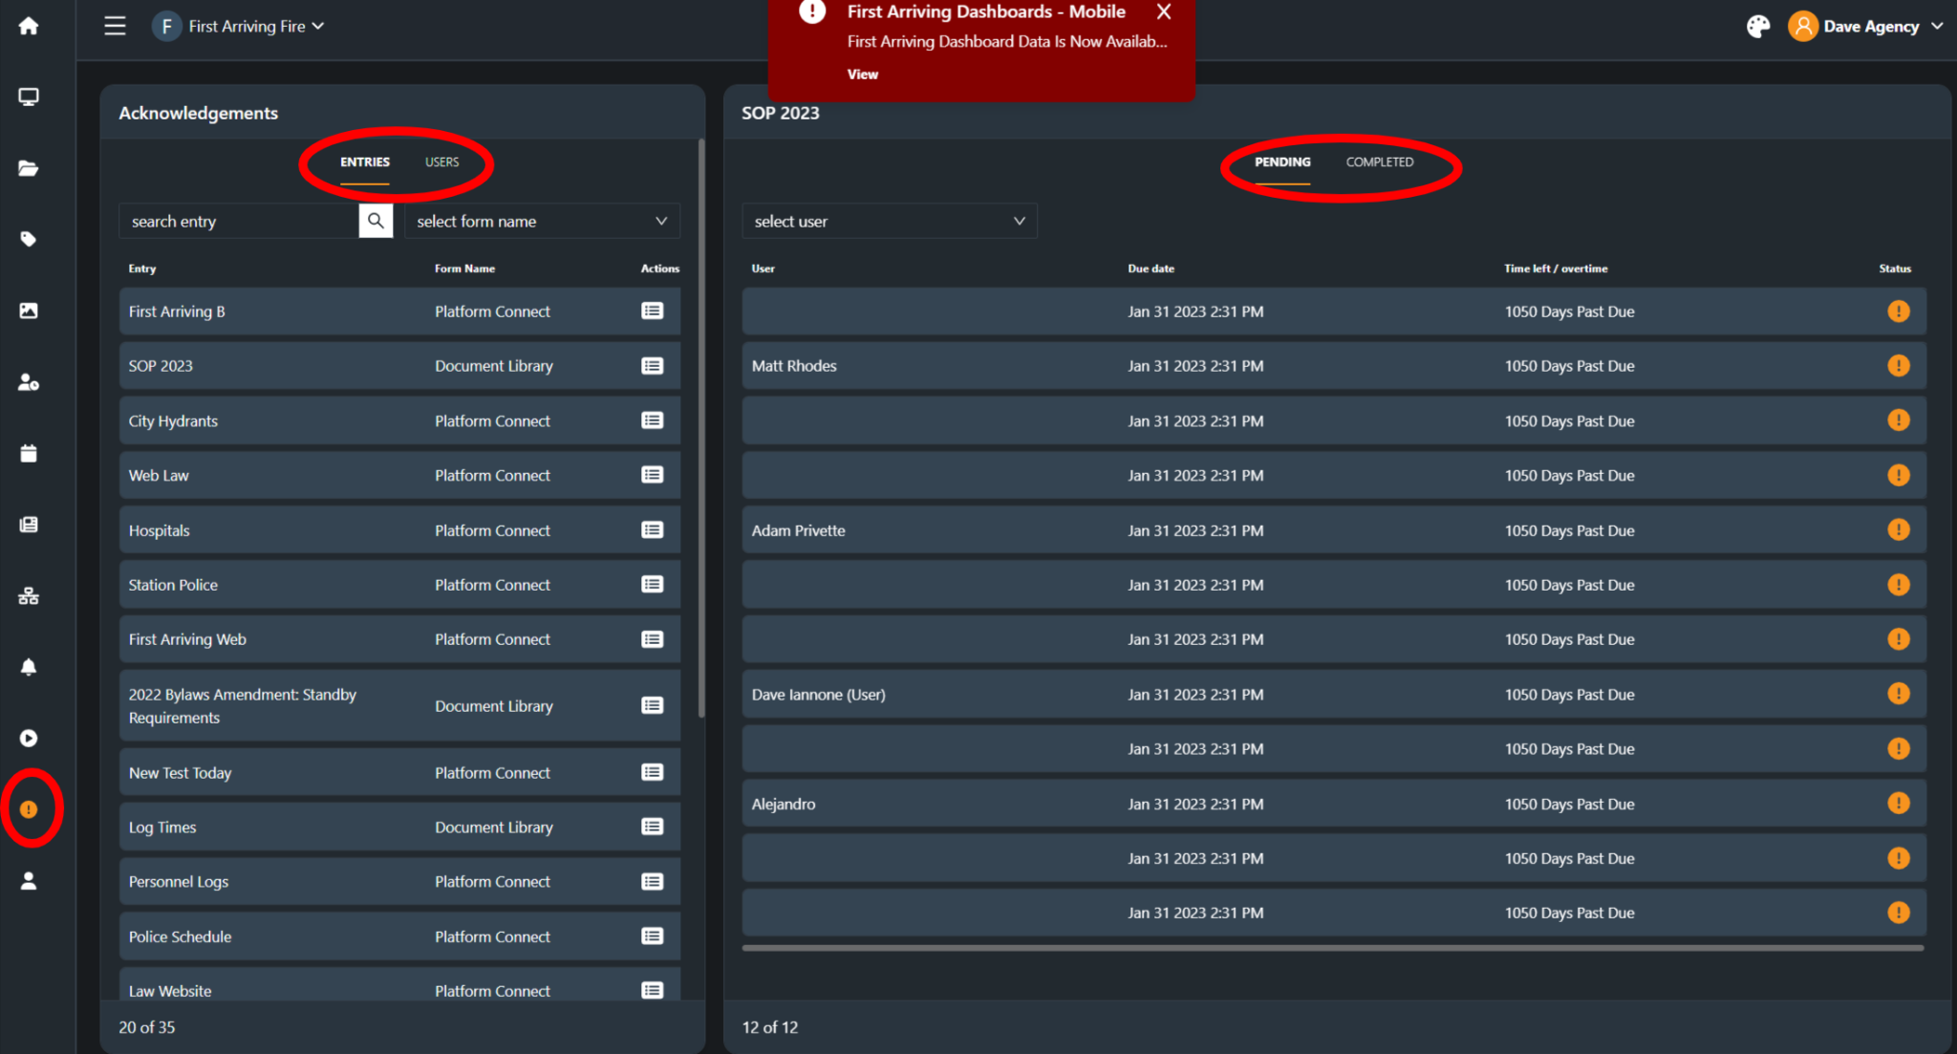1957x1054 pixels.
Task: Open actions icon for City Hydrants
Action: (x=652, y=420)
